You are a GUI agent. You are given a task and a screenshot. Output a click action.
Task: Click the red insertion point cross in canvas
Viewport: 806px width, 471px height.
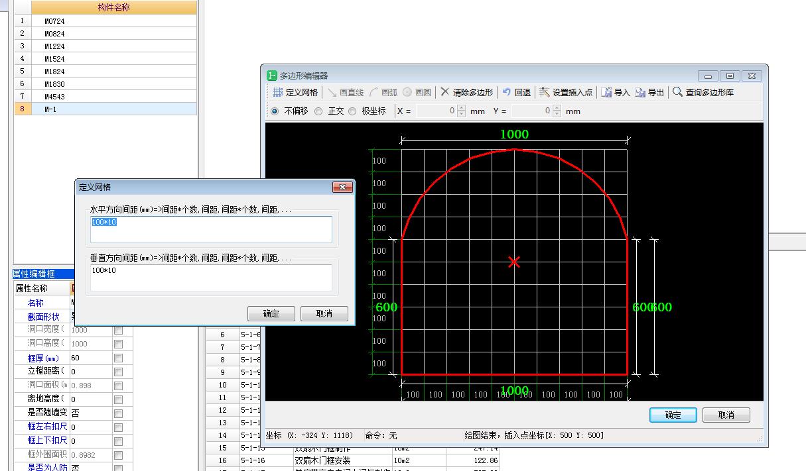coord(514,262)
